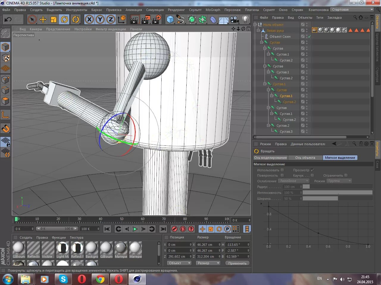Switch to the Ось объекта tab
Image resolution: width=381 pixels, height=285 pixels.
pyautogui.click(x=305, y=158)
